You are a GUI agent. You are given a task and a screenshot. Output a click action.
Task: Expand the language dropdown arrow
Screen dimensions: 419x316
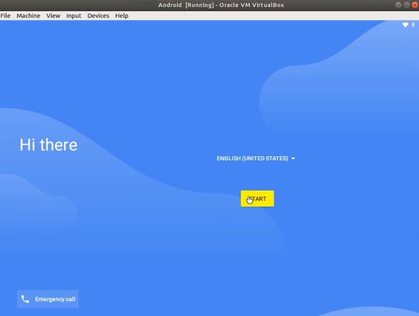(x=293, y=159)
